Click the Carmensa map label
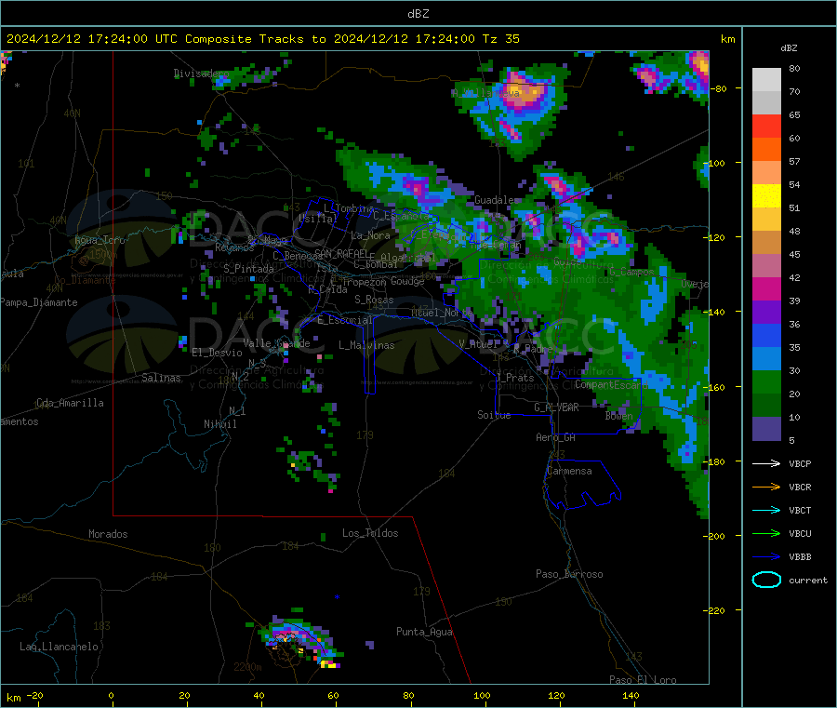 (x=569, y=471)
